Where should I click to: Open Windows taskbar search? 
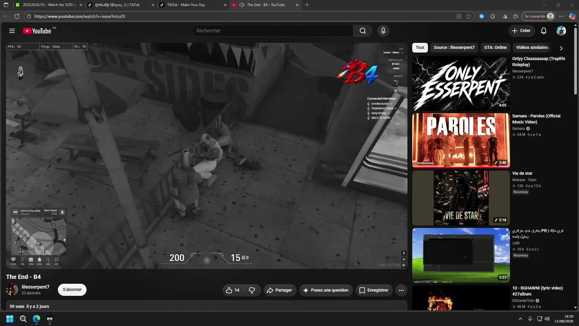click(23, 319)
